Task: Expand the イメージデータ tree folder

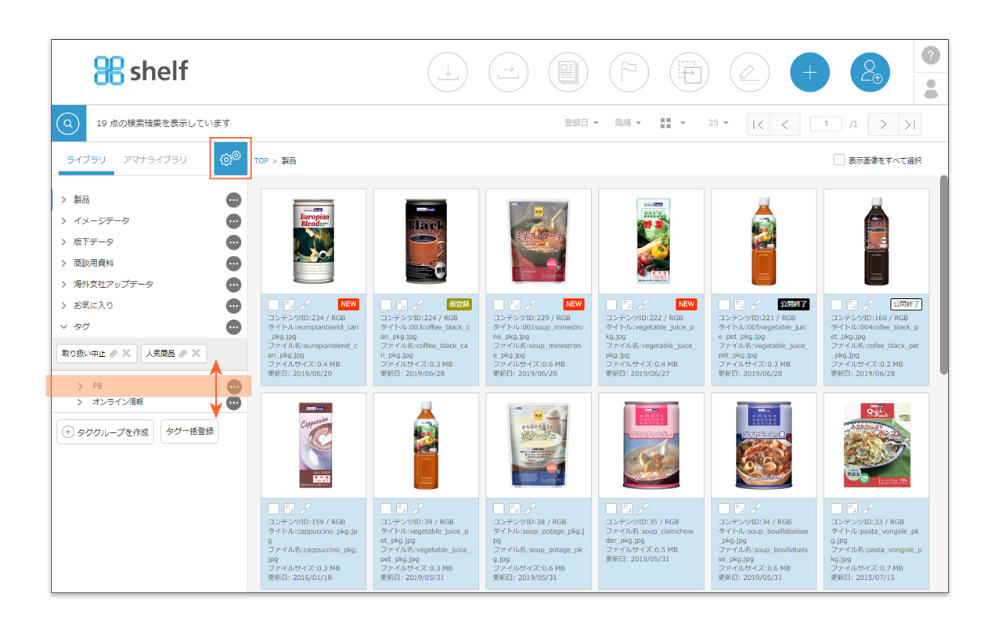Action: pyautogui.click(x=64, y=221)
